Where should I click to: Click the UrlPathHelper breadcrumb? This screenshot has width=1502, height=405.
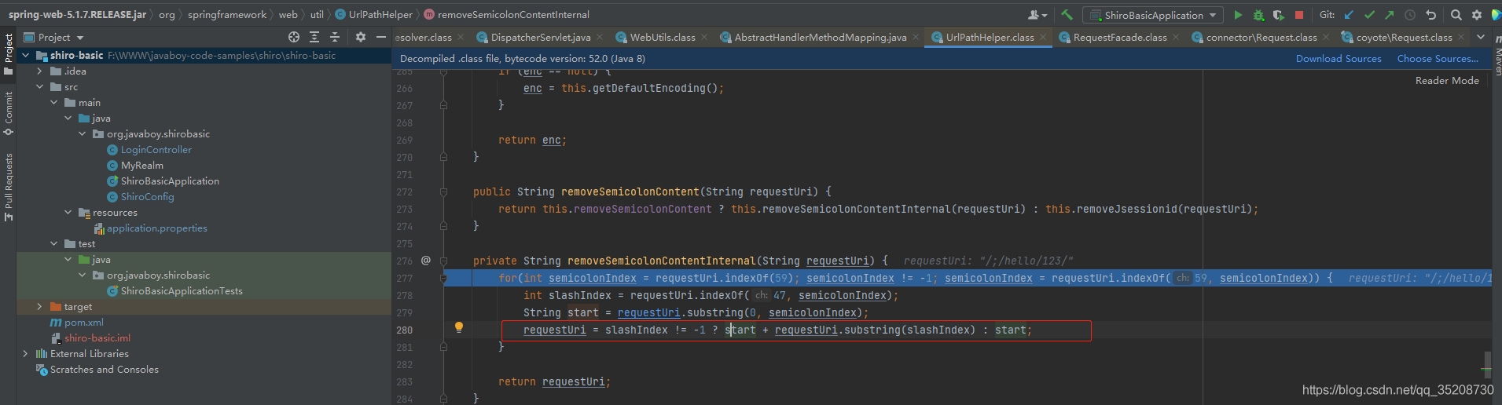pos(374,15)
